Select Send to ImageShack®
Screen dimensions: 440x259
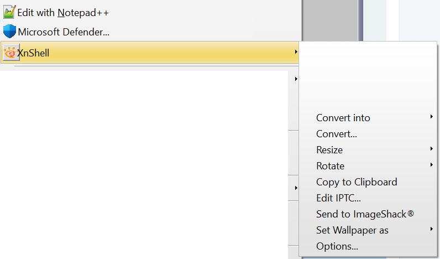(x=365, y=214)
